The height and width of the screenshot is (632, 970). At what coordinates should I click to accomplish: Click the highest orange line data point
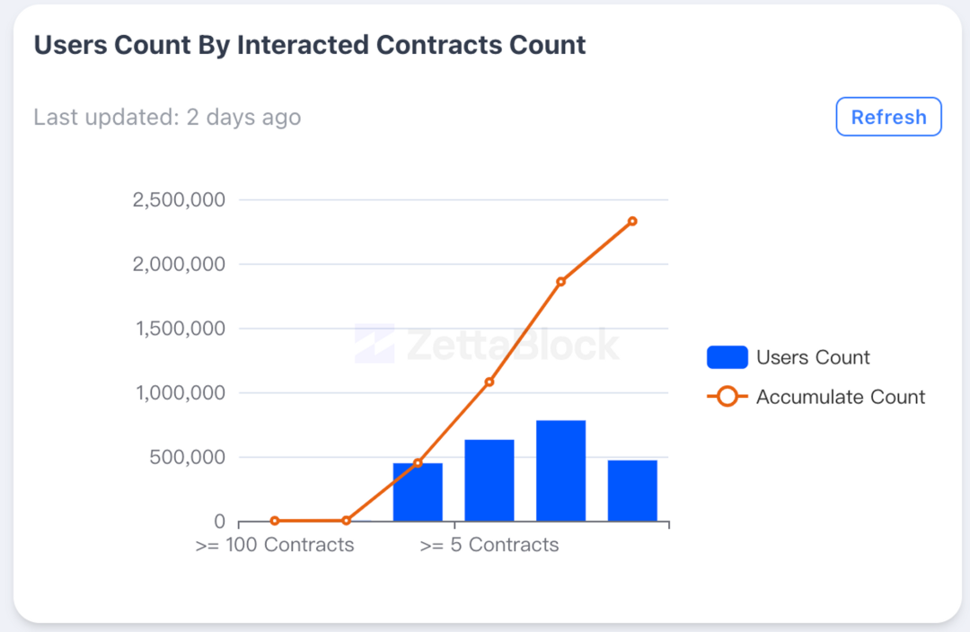tap(632, 222)
